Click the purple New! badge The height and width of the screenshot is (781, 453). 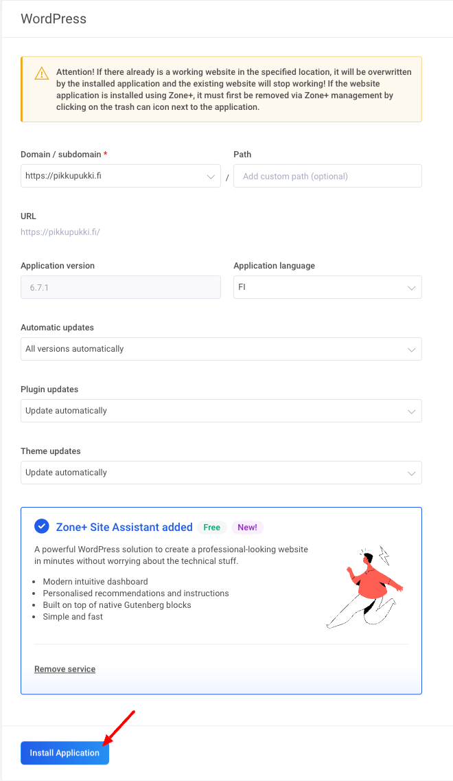pyautogui.click(x=247, y=528)
